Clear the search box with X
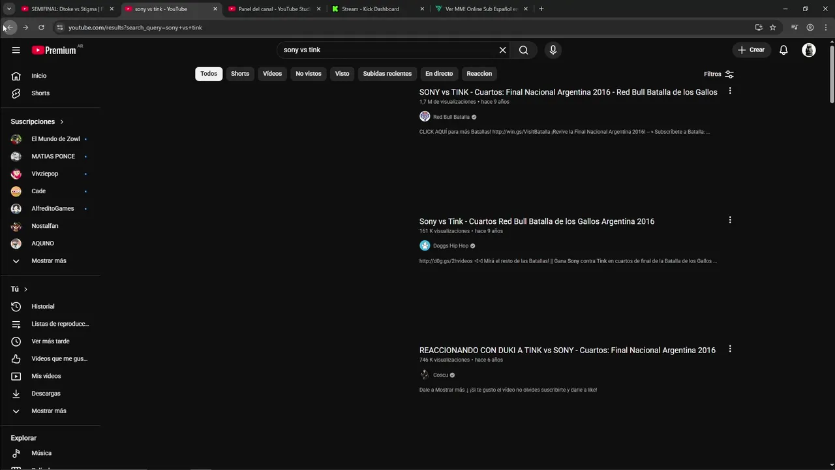The height and width of the screenshot is (470, 835). point(502,50)
